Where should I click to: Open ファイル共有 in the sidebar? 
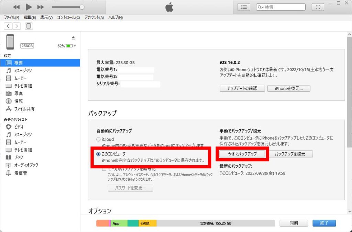24,109
